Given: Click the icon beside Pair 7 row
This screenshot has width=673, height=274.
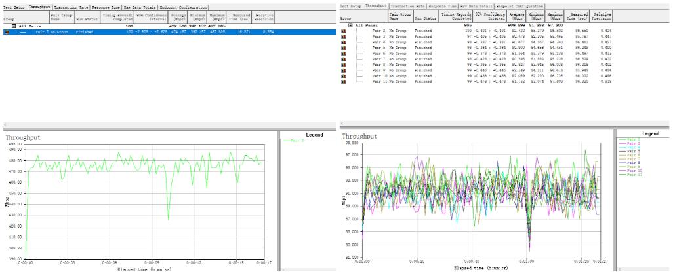Looking at the screenshot, I should coord(344,59).
